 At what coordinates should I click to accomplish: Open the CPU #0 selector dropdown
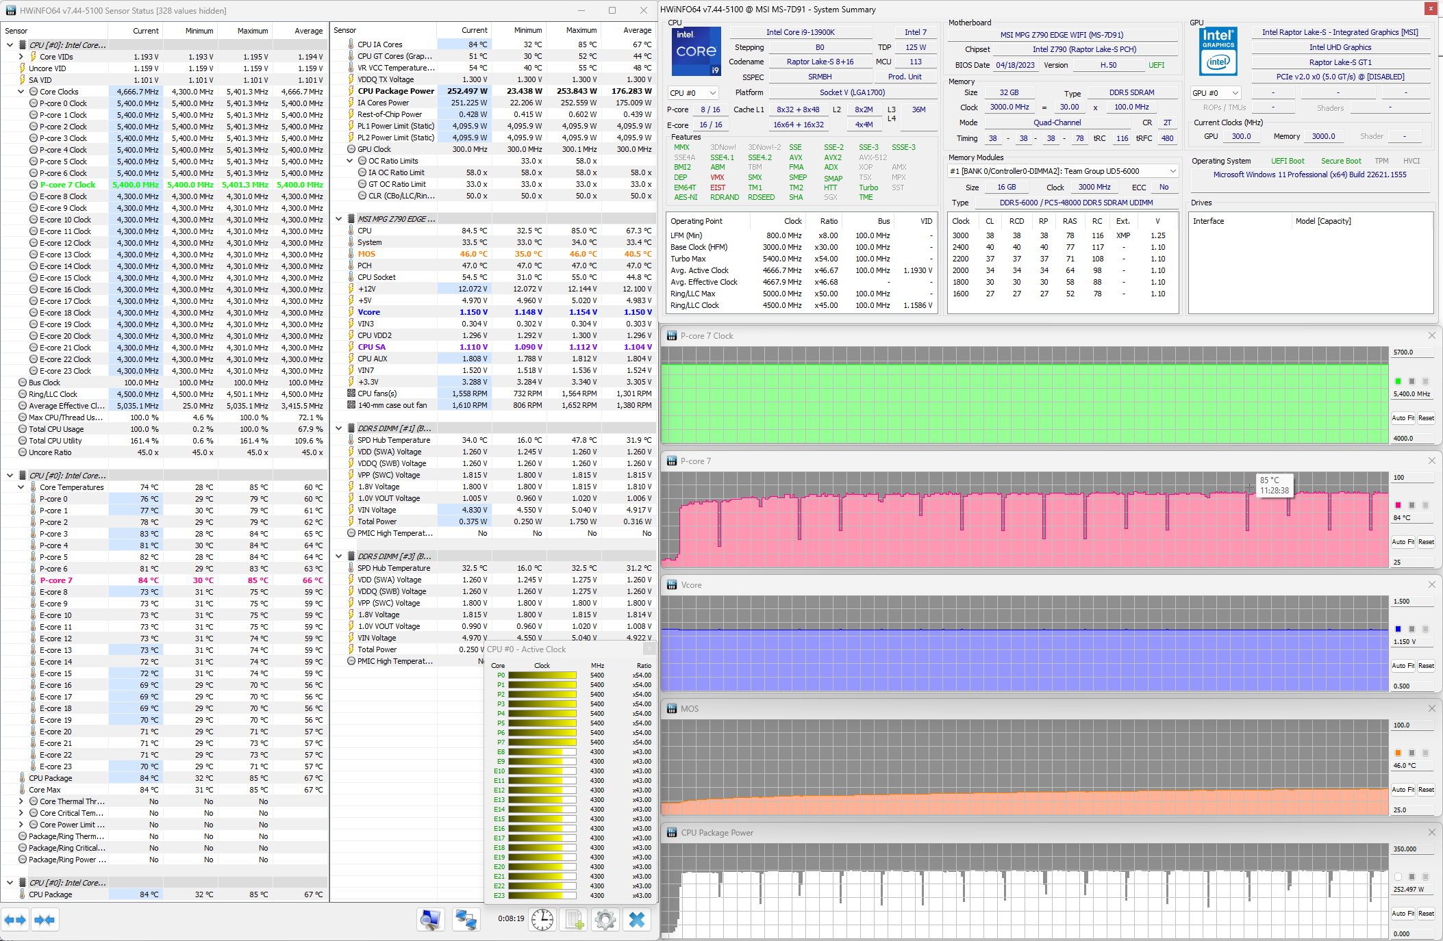click(x=693, y=93)
